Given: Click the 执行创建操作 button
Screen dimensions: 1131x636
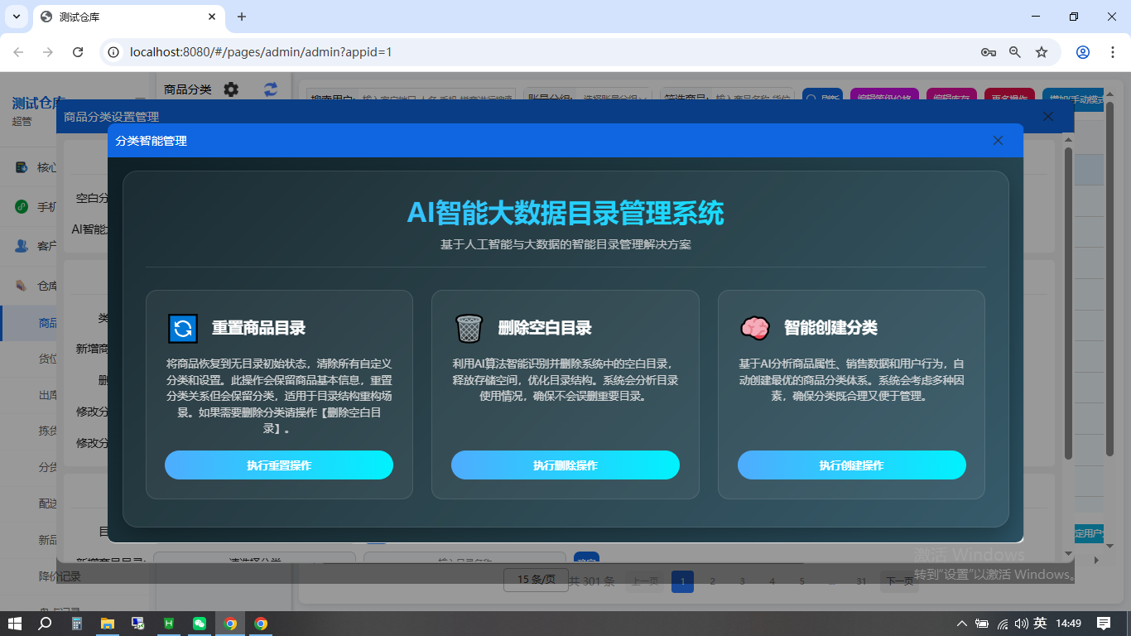Looking at the screenshot, I should 851,465.
